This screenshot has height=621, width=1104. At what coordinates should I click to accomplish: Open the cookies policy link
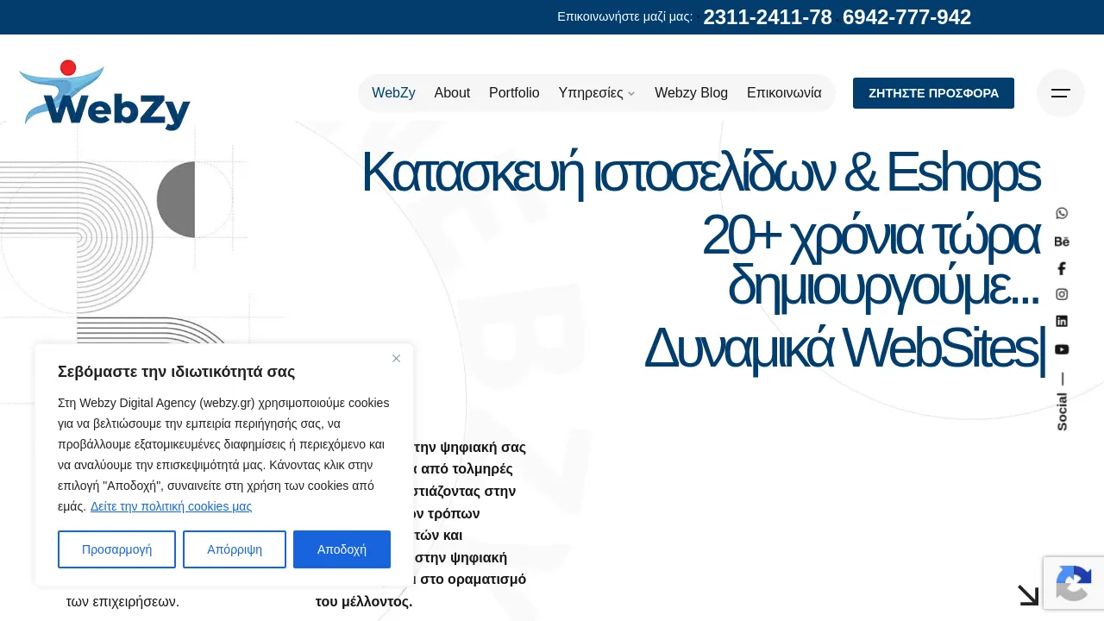coord(171,506)
